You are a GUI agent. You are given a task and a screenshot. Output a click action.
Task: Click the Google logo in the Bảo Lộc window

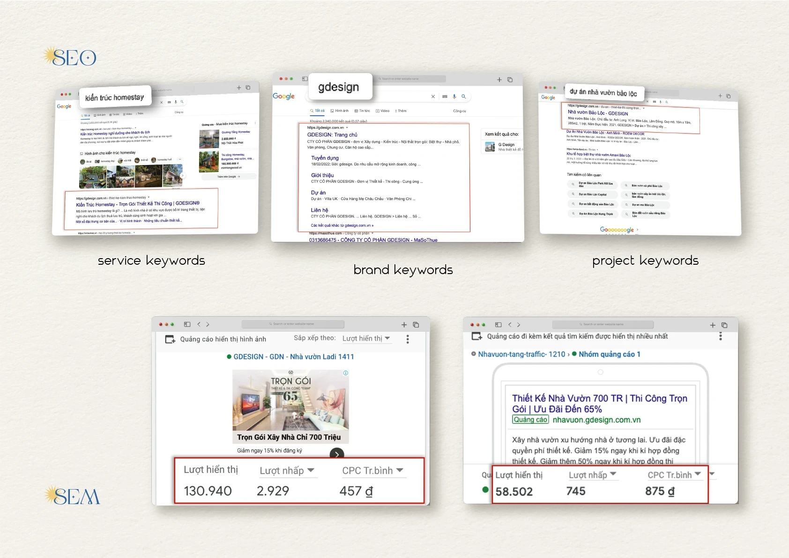[x=548, y=97]
